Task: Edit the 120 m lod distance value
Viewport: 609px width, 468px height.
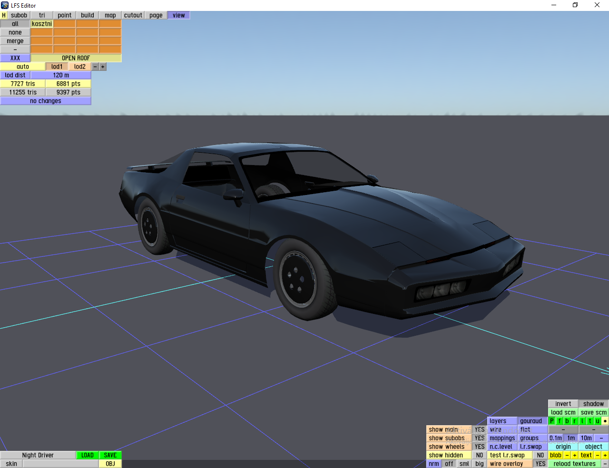Action: 61,75
